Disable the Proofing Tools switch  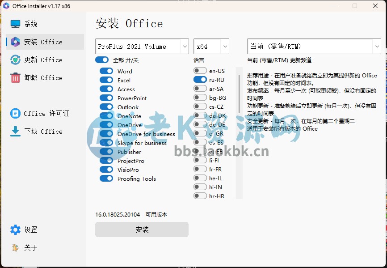coord(106,179)
